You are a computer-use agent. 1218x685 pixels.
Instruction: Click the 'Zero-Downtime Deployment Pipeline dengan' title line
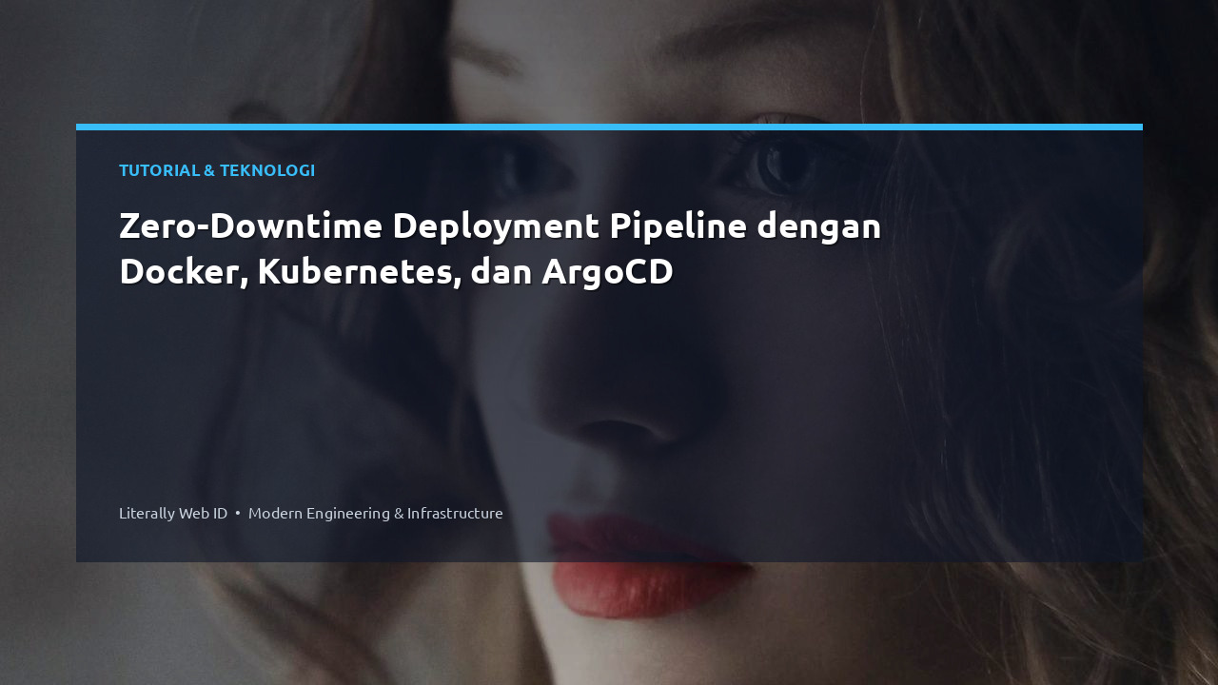coord(501,226)
